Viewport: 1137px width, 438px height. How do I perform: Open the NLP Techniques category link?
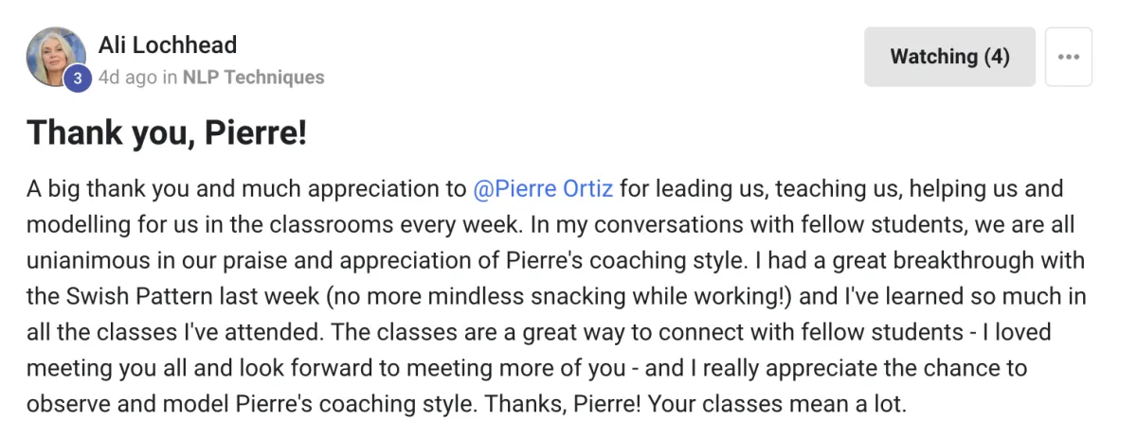coord(253,78)
